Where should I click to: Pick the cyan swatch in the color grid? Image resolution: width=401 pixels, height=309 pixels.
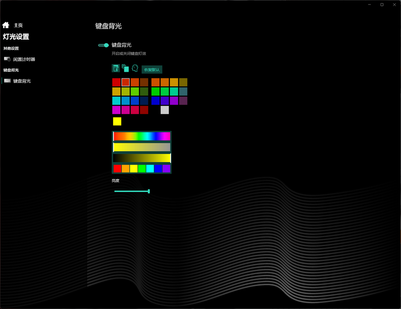tap(116, 101)
